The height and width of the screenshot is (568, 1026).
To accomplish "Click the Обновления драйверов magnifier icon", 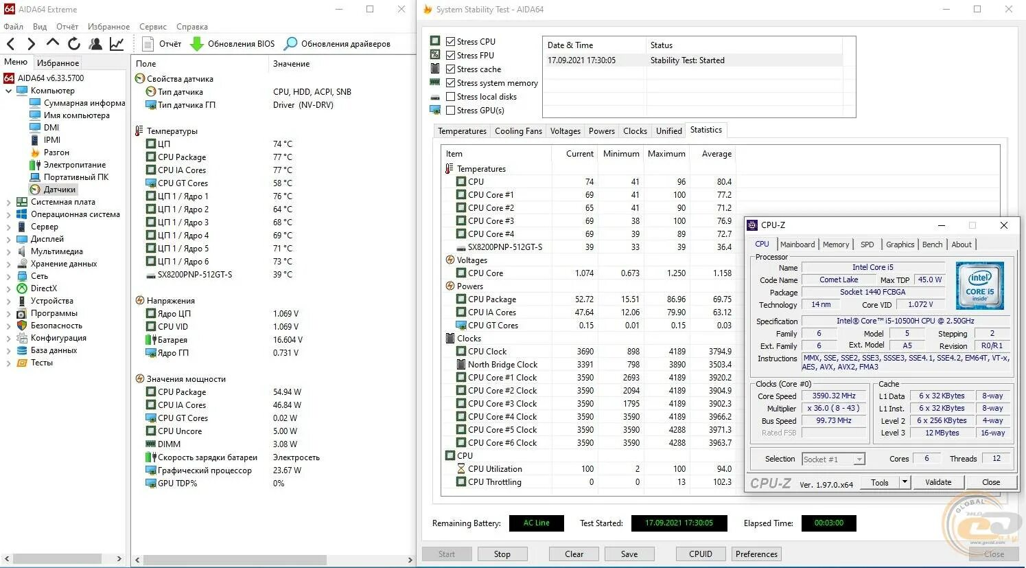I will [x=290, y=44].
